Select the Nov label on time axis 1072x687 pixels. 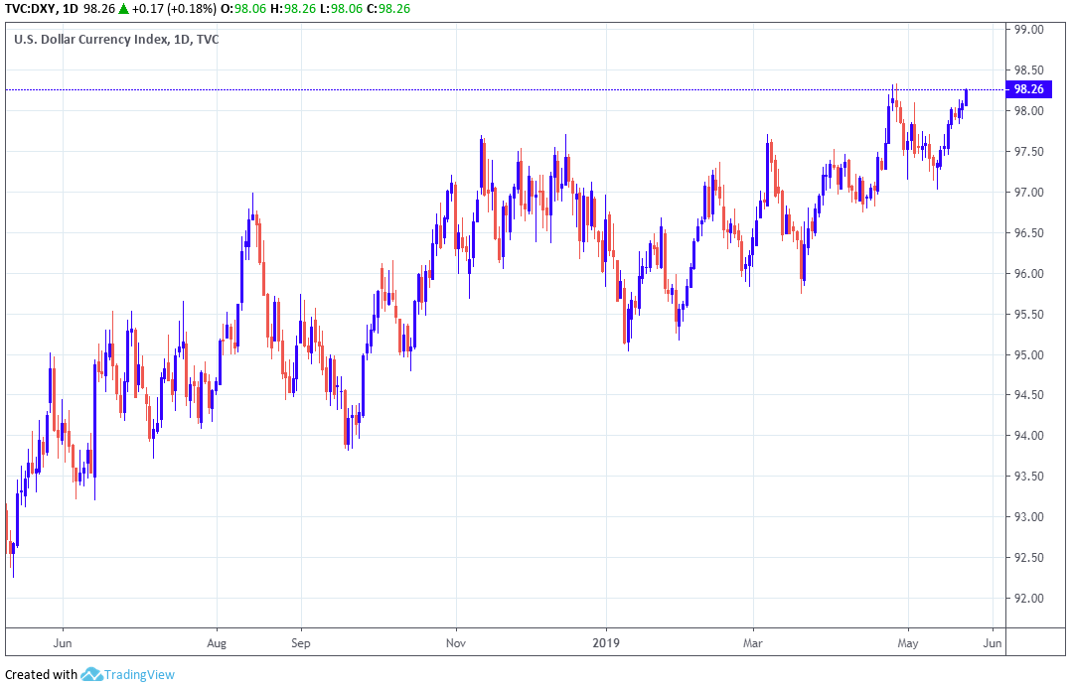[x=455, y=642]
